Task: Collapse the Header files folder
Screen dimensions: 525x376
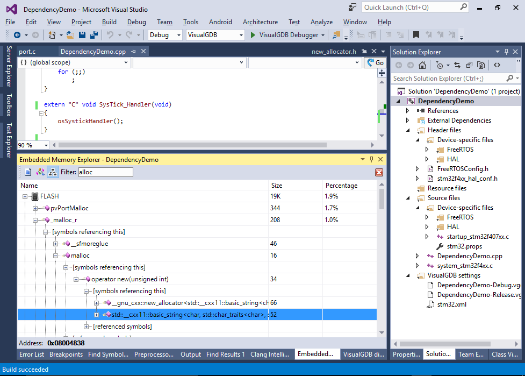Action: point(407,130)
